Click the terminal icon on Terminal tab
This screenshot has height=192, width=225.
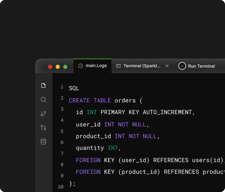click(118, 66)
